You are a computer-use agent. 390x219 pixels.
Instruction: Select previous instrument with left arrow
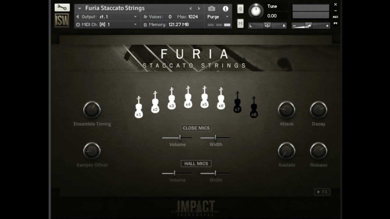(x=191, y=9)
